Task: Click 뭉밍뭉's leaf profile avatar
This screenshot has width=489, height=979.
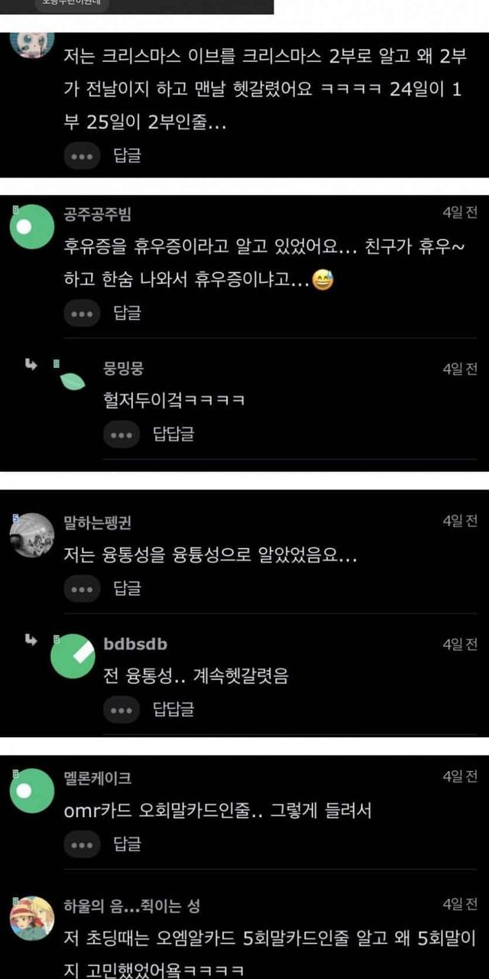Action: pyautogui.click(x=73, y=381)
